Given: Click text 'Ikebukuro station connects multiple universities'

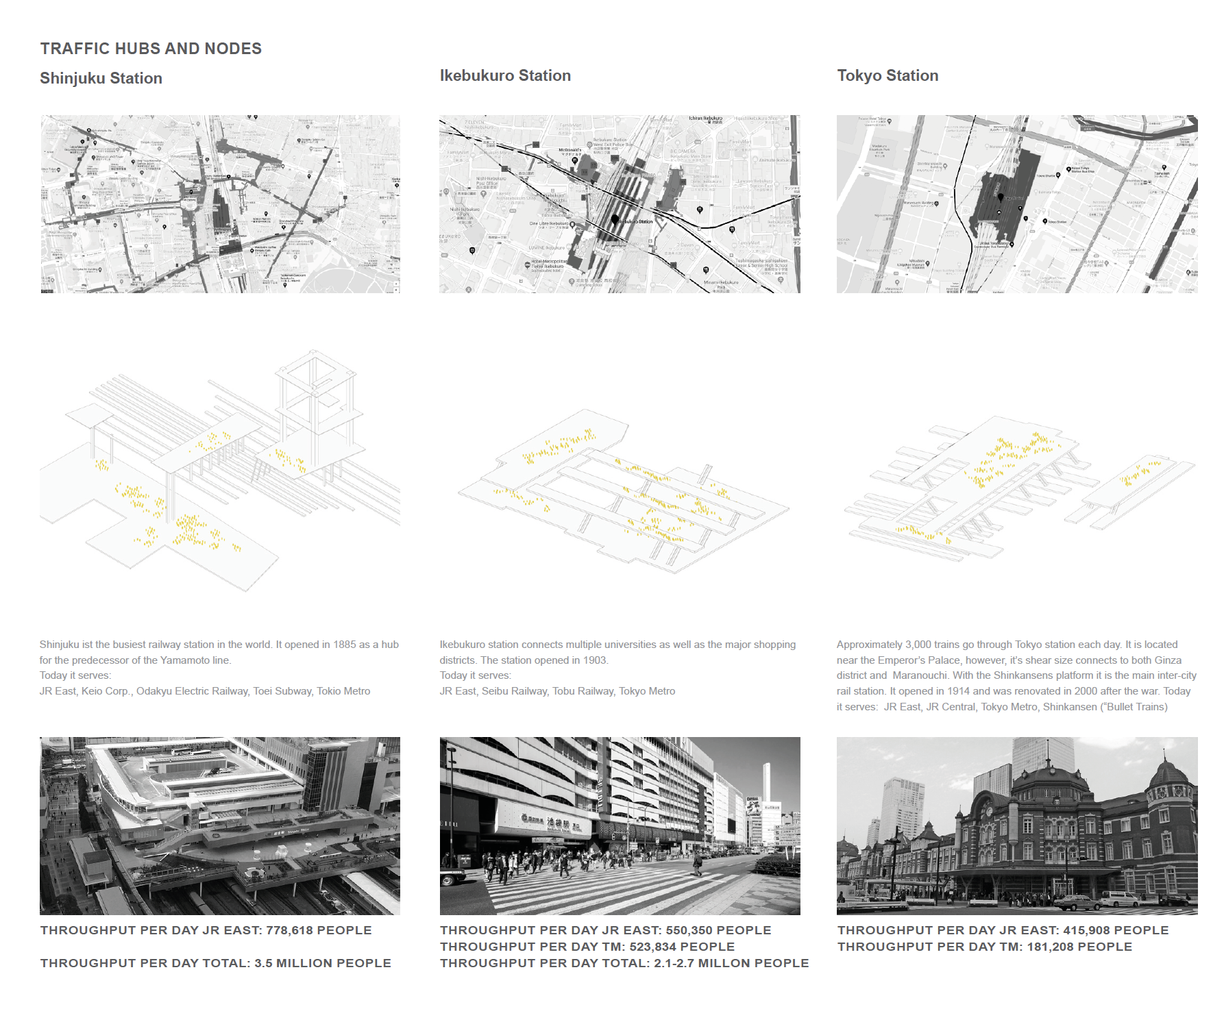Looking at the screenshot, I should tap(548, 645).
